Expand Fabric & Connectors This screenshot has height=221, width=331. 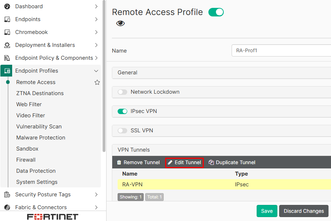pyautogui.click(x=96, y=207)
